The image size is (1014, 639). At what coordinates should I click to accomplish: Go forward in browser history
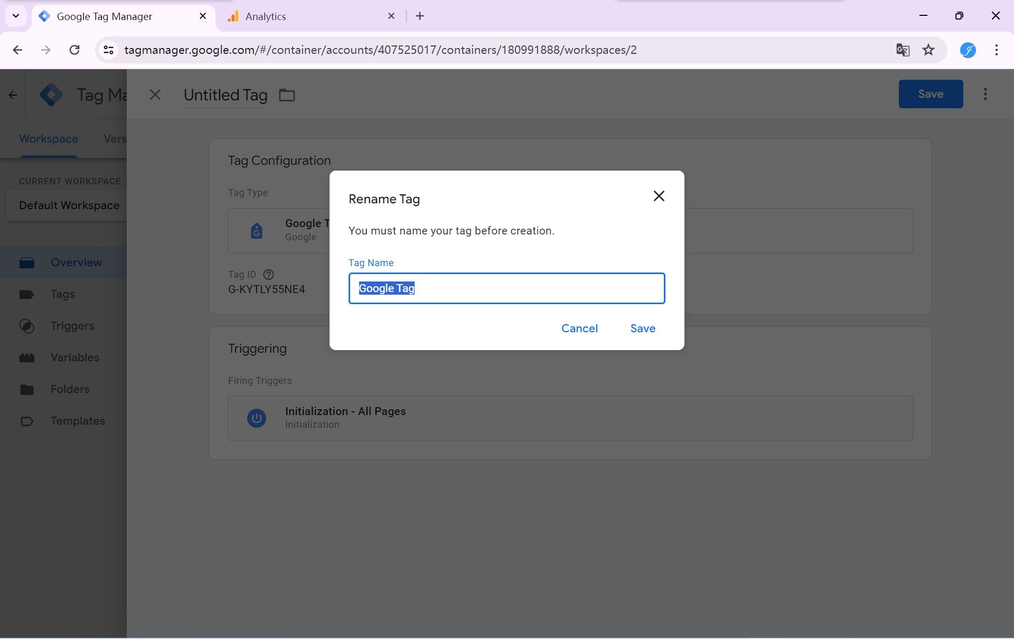tap(46, 50)
